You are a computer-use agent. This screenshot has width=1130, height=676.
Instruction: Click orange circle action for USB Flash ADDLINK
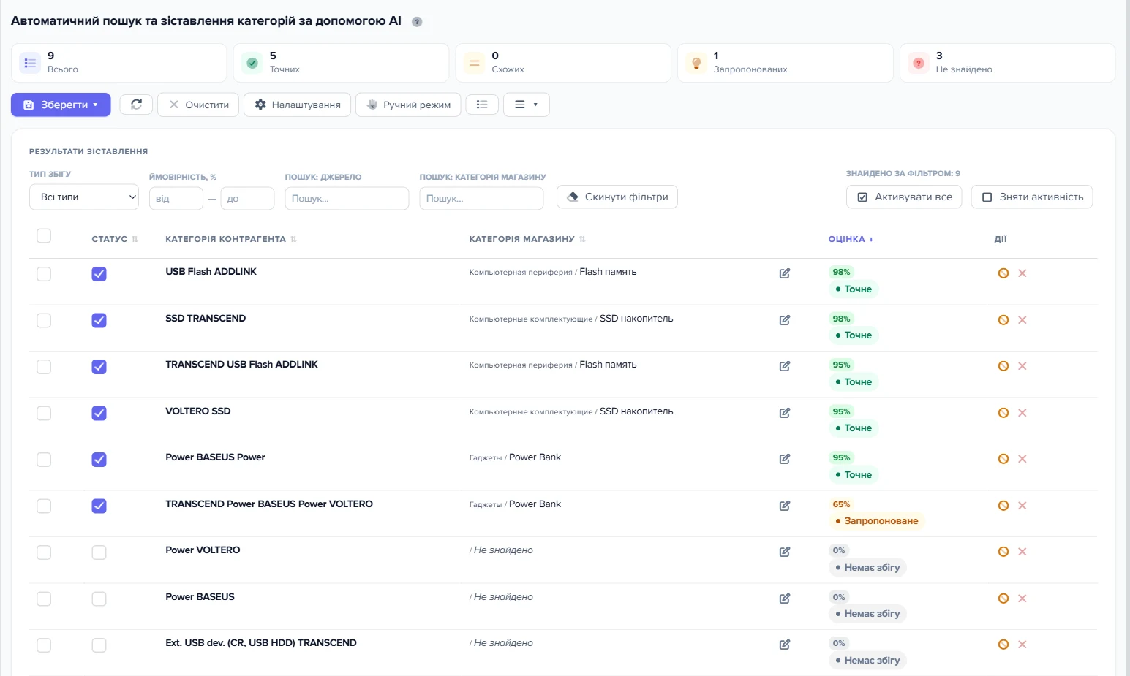(1003, 273)
